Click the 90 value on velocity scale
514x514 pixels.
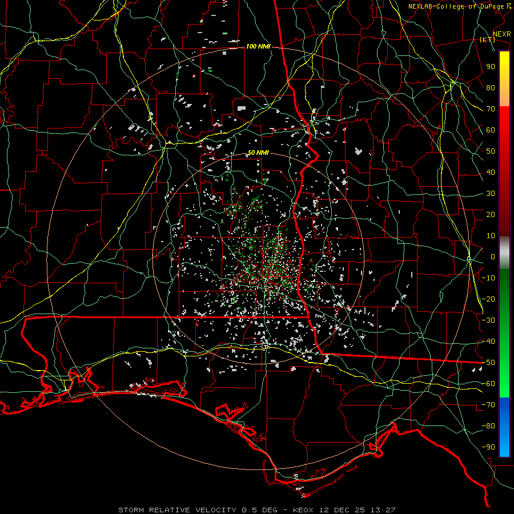point(491,67)
